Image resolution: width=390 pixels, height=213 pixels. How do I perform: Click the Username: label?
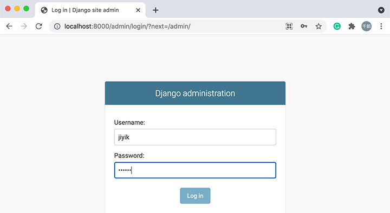point(129,122)
